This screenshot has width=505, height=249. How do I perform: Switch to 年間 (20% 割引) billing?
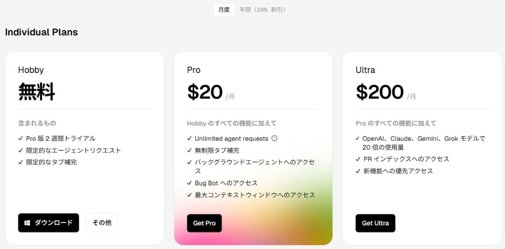coord(263,10)
